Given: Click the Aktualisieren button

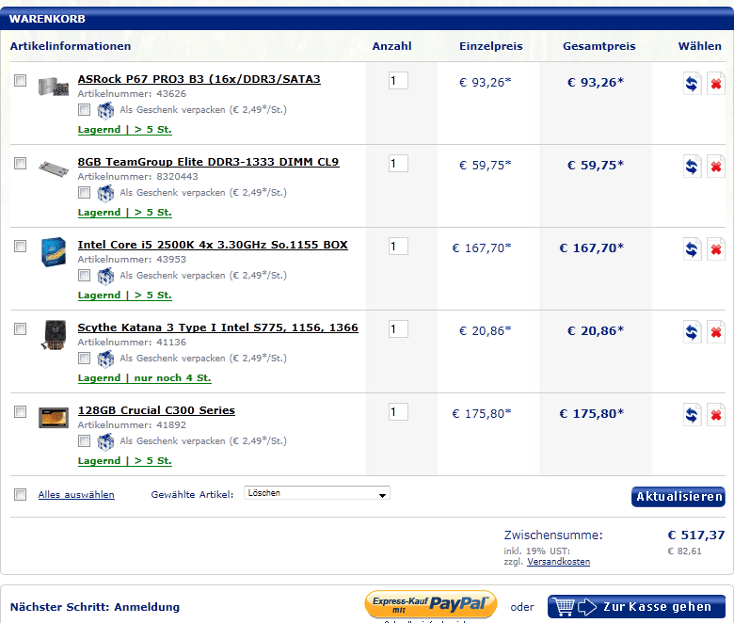Looking at the screenshot, I should tap(678, 497).
